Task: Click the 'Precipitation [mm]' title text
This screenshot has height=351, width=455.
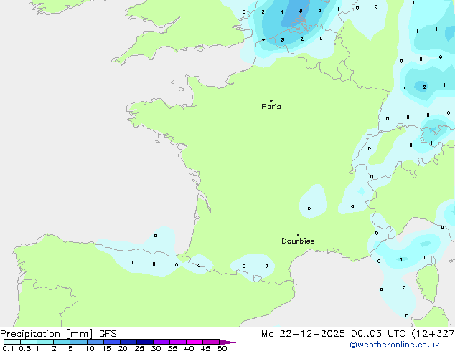Action: pos(47,334)
